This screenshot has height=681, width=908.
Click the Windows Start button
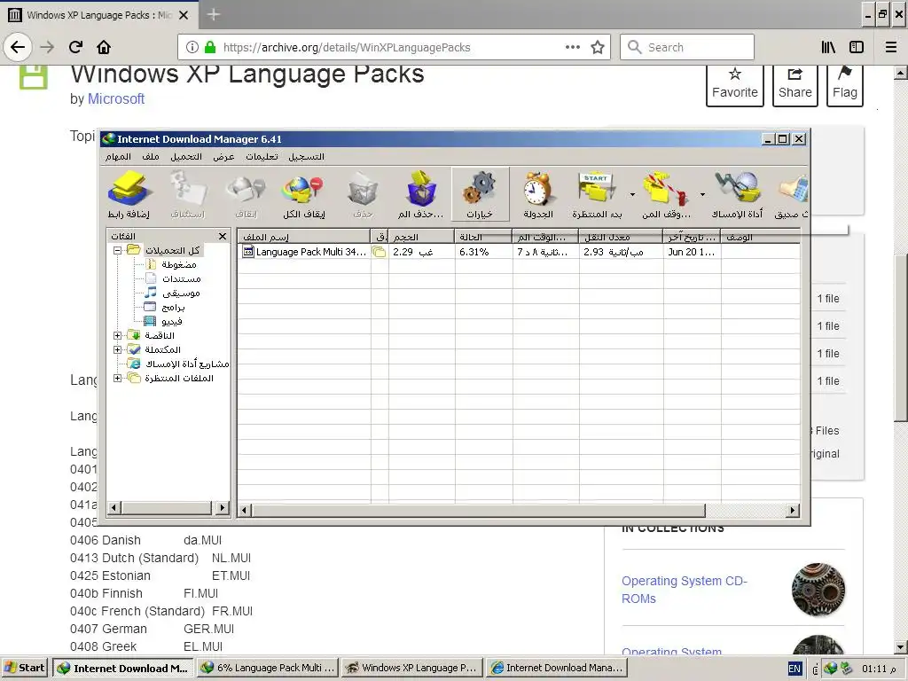coord(24,668)
